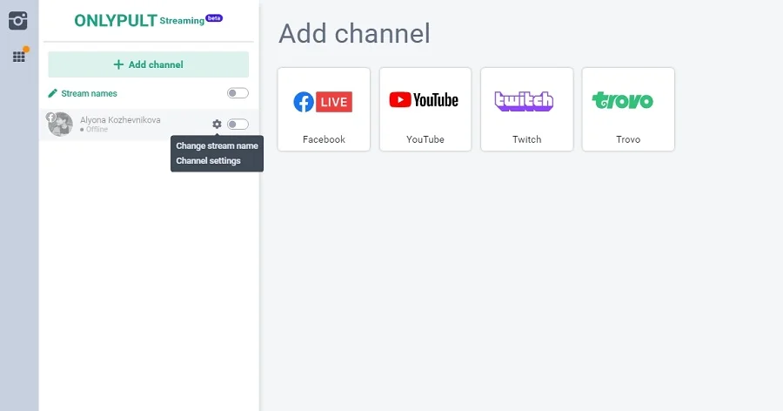Click the ONLYPULT Streaming logo text
The width and height of the screenshot is (783, 411).
point(137,20)
